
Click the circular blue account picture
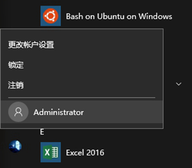[15, 146]
